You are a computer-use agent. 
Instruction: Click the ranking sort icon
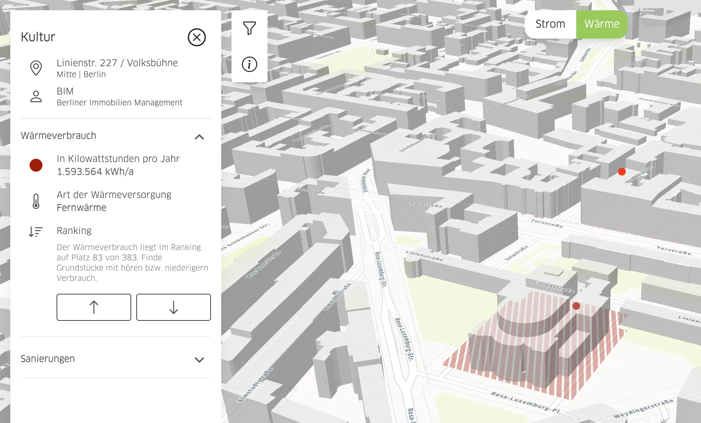[36, 231]
